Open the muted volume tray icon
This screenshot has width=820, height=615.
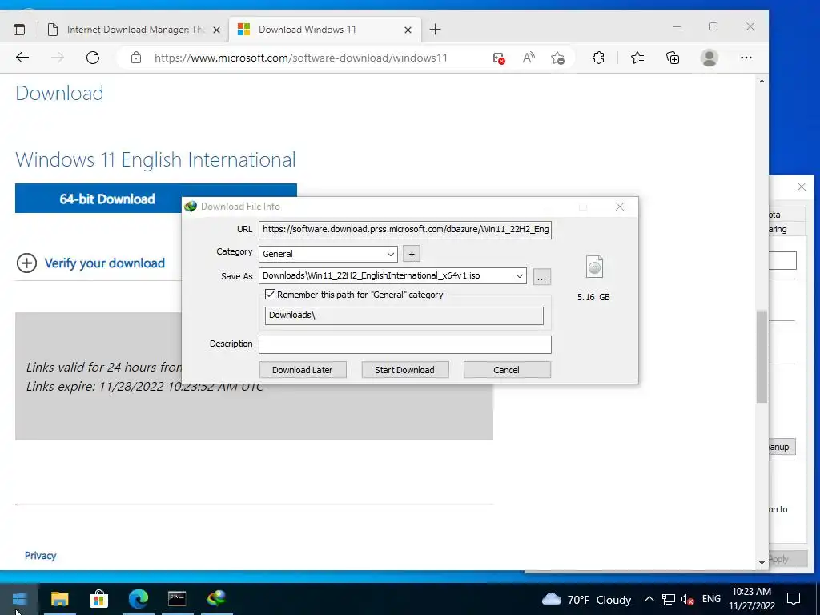click(x=687, y=600)
